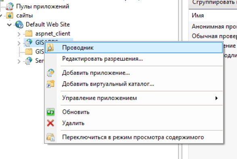Click the Add Application globe icon

click(50, 73)
